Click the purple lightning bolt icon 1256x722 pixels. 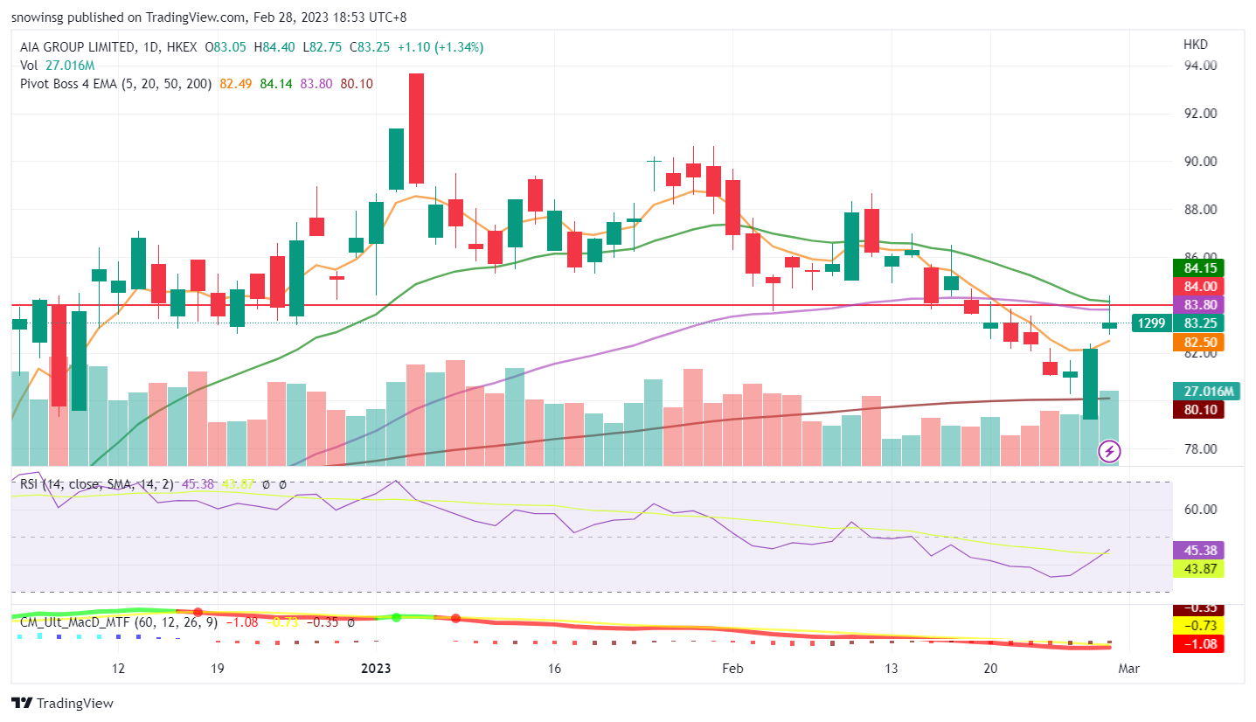coord(1109,452)
